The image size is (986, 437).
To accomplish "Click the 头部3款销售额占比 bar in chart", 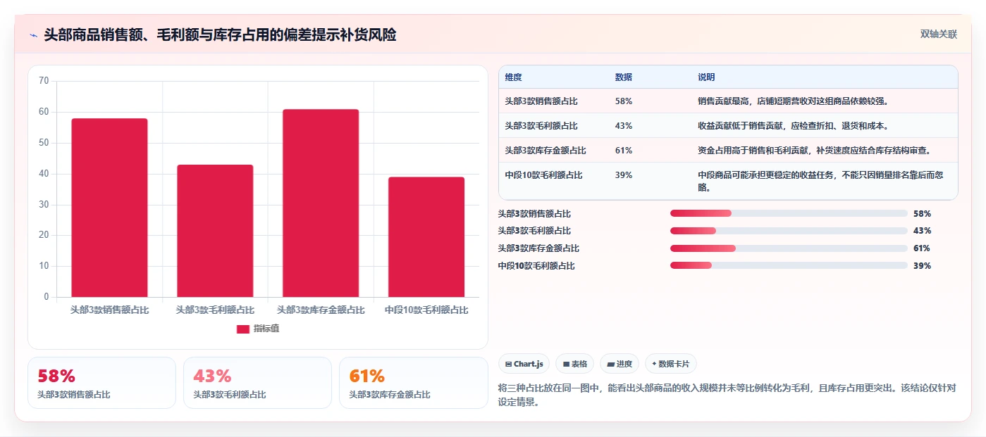I will [109, 208].
